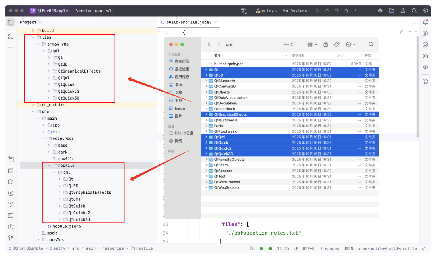436x258 pixels.
Task: Open Search Everywhere magnifier icon in IDE toolbar
Action: click(414, 11)
